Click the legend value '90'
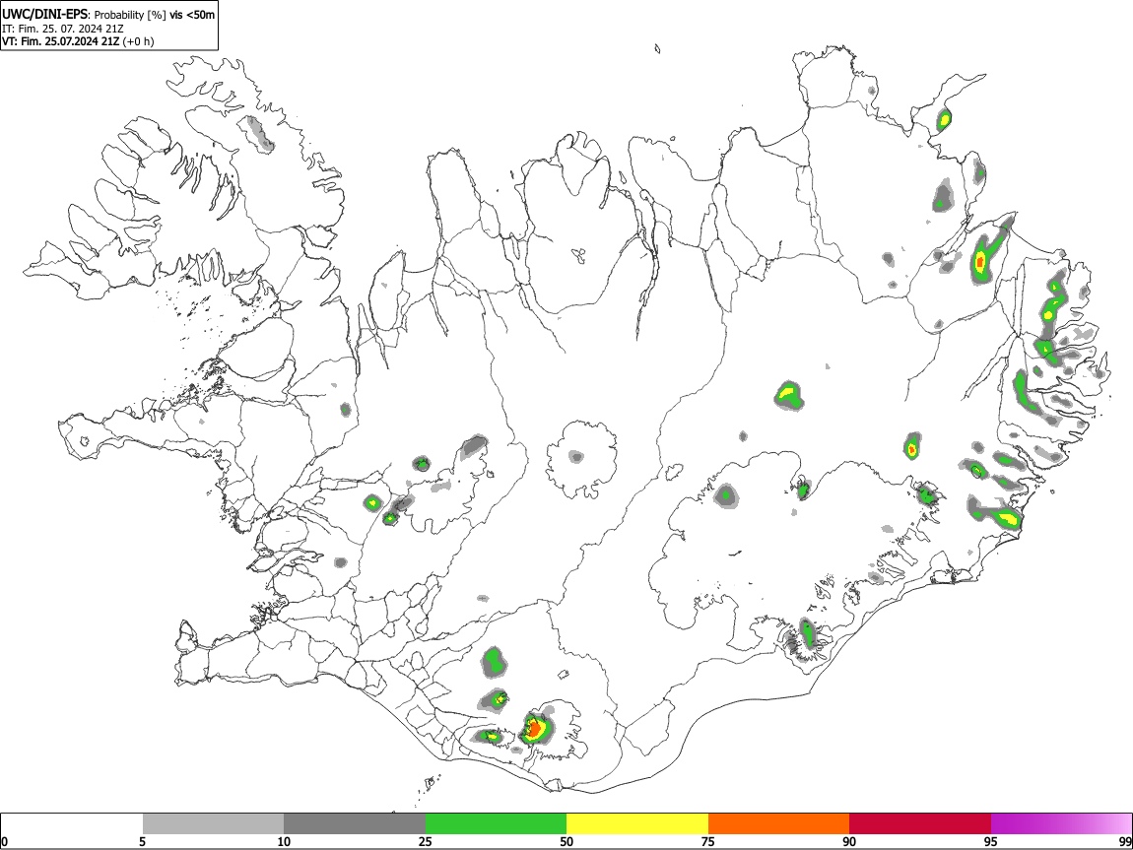1133x850 pixels. [x=849, y=842]
